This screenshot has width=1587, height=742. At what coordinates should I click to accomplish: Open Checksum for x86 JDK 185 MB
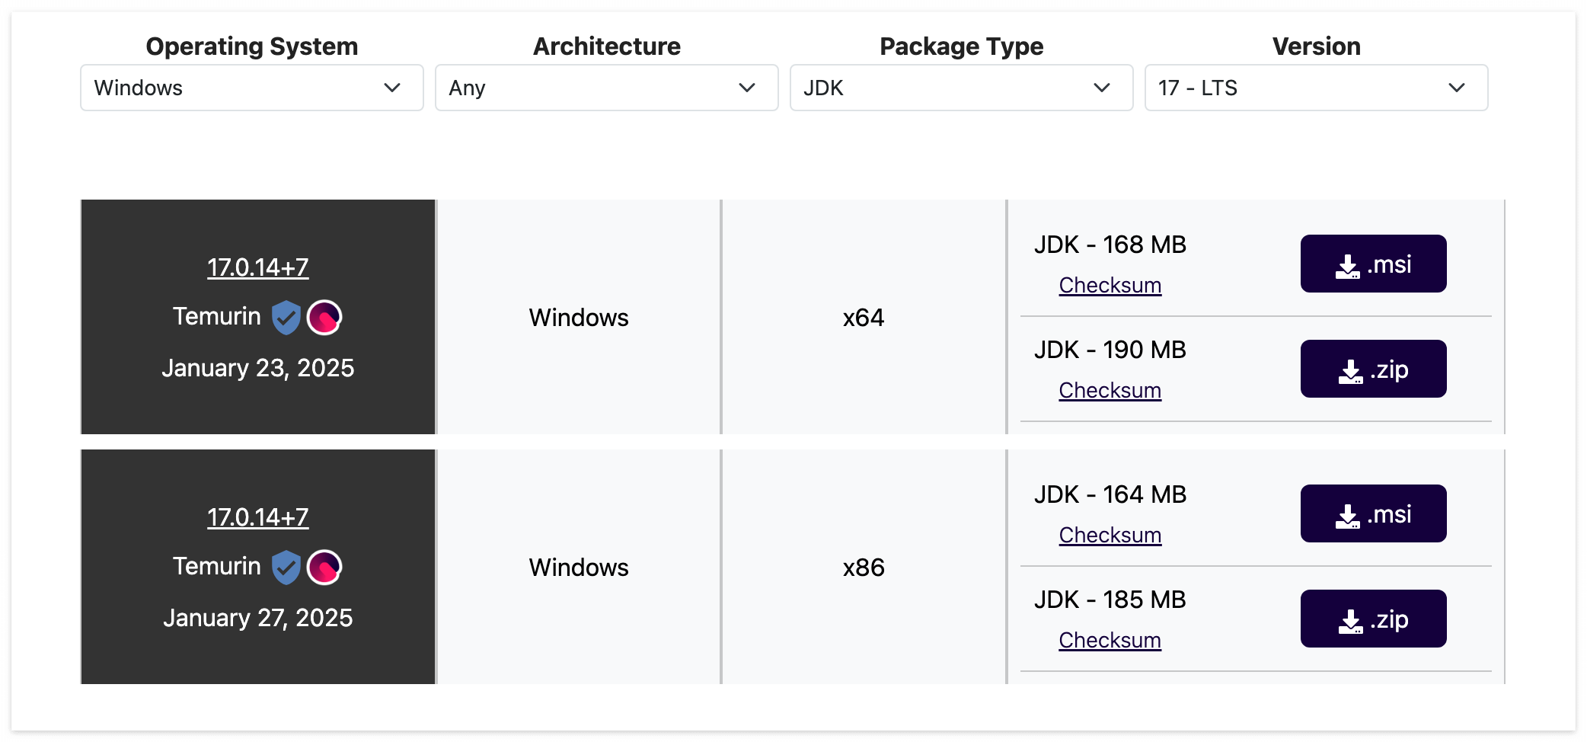[1110, 640]
